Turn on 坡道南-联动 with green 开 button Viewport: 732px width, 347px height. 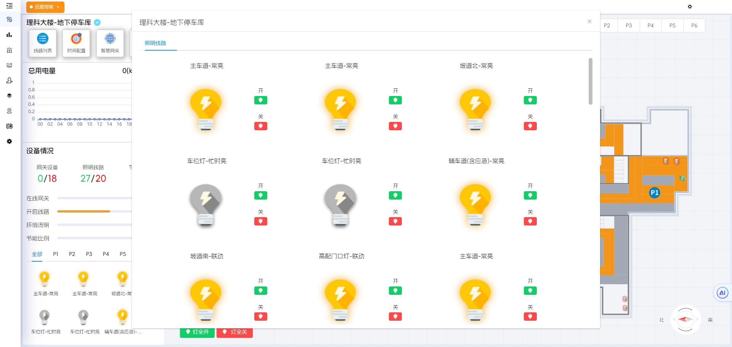point(261,291)
